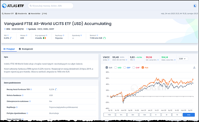This screenshot has height=122, width=199.
Task: Click the Irish flag icon next to Irlandia
Action: [x=44, y=38]
